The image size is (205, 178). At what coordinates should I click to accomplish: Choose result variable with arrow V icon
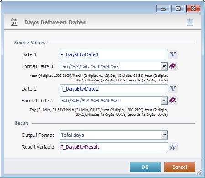pos(173,147)
